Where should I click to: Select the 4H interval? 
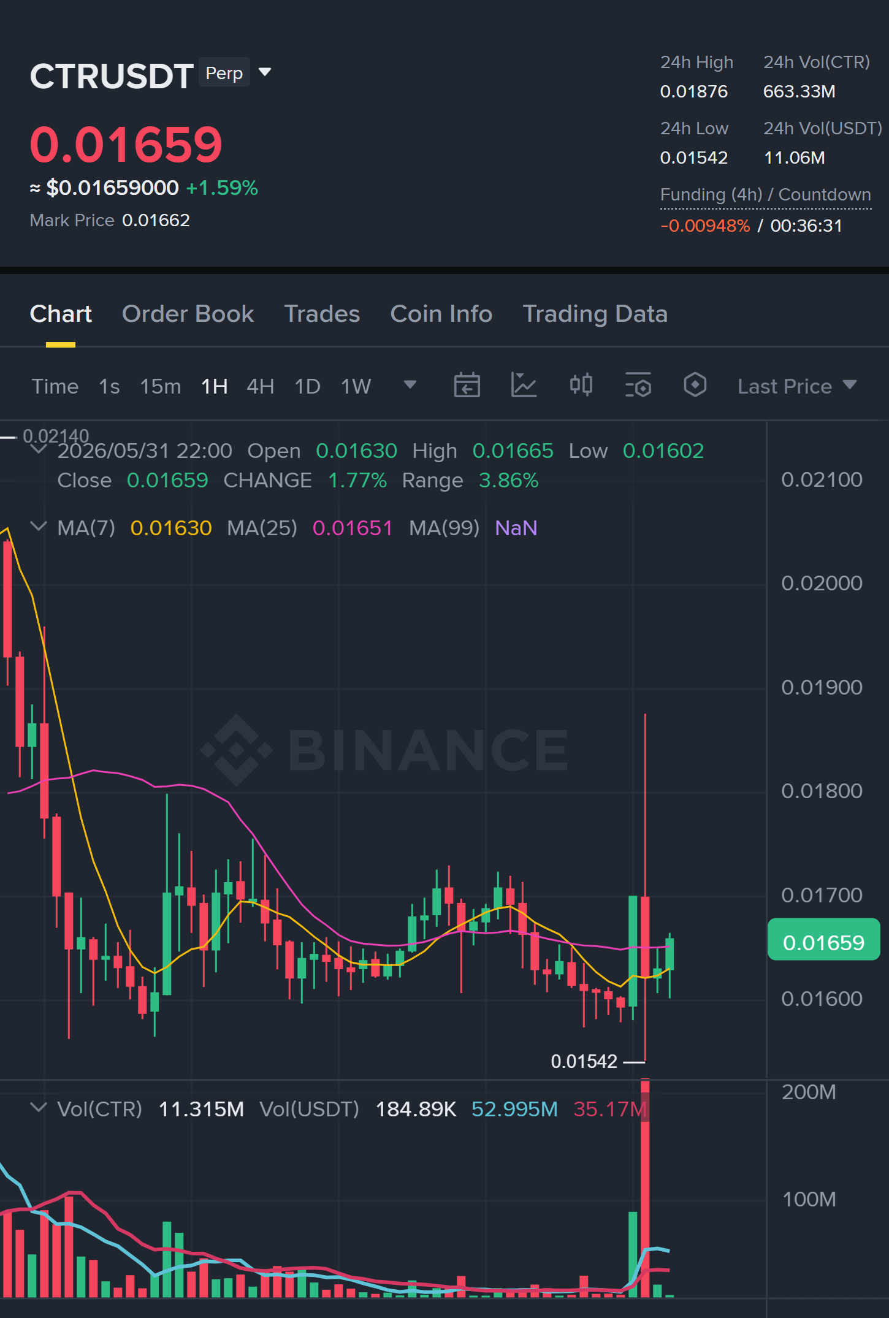[261, 386]
